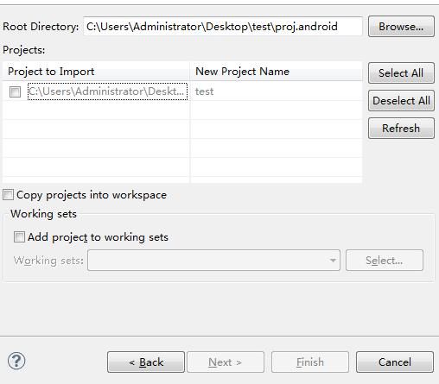Click the help question mark icon

click(x=16, y=361)
